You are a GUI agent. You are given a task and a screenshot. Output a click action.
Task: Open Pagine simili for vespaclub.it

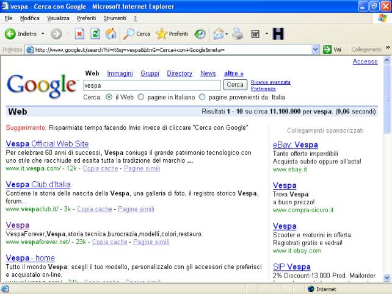[136, 209]
